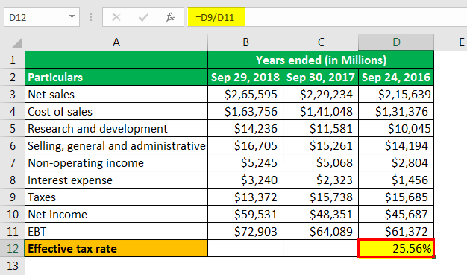Viewport: 467px width, 275px height.
Task: Select the cell with $59,531
Action: click(245, 215)
